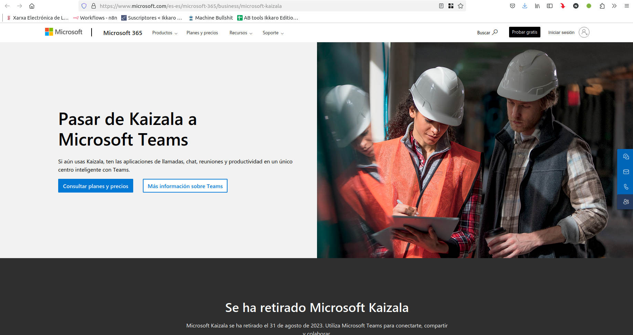Expand the Productos dropdown
This screenshot has width=633, height=335.
165,33
